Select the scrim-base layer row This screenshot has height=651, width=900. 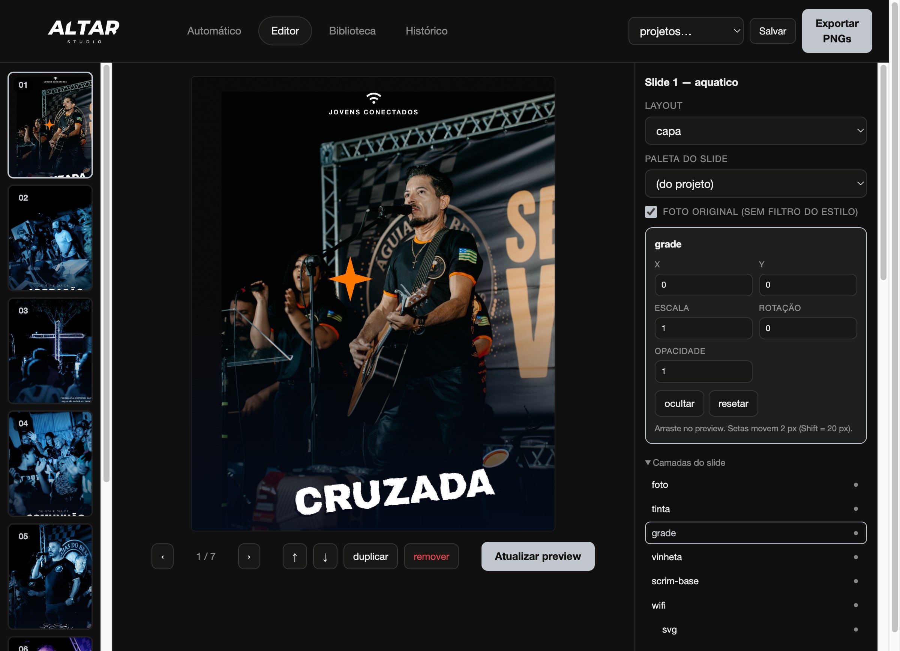pos(756,581)
